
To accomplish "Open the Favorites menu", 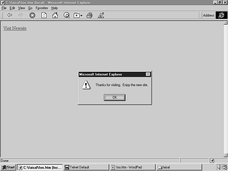I will 42,8.
